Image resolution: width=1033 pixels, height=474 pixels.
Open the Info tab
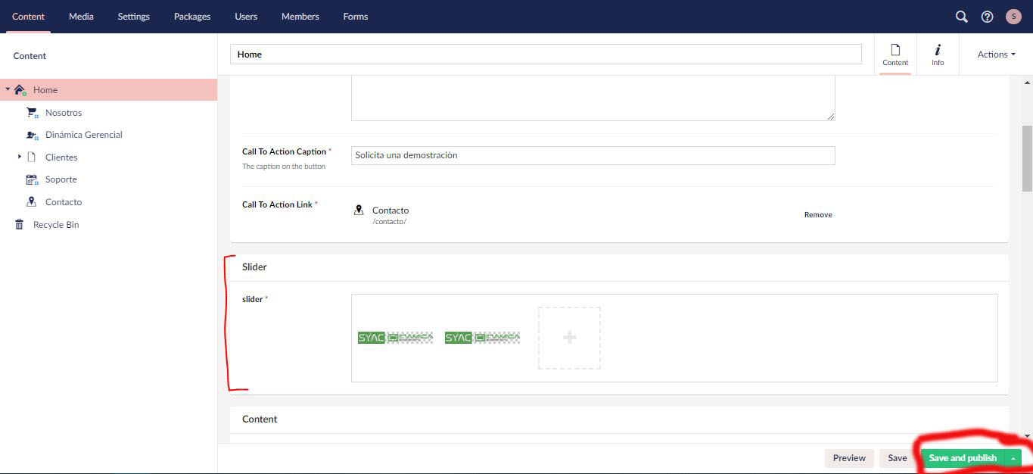click(x=938, y=55)
